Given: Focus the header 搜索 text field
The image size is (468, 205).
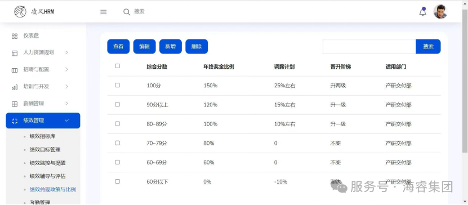Looking at the screenshot, I should pos(139,12).
